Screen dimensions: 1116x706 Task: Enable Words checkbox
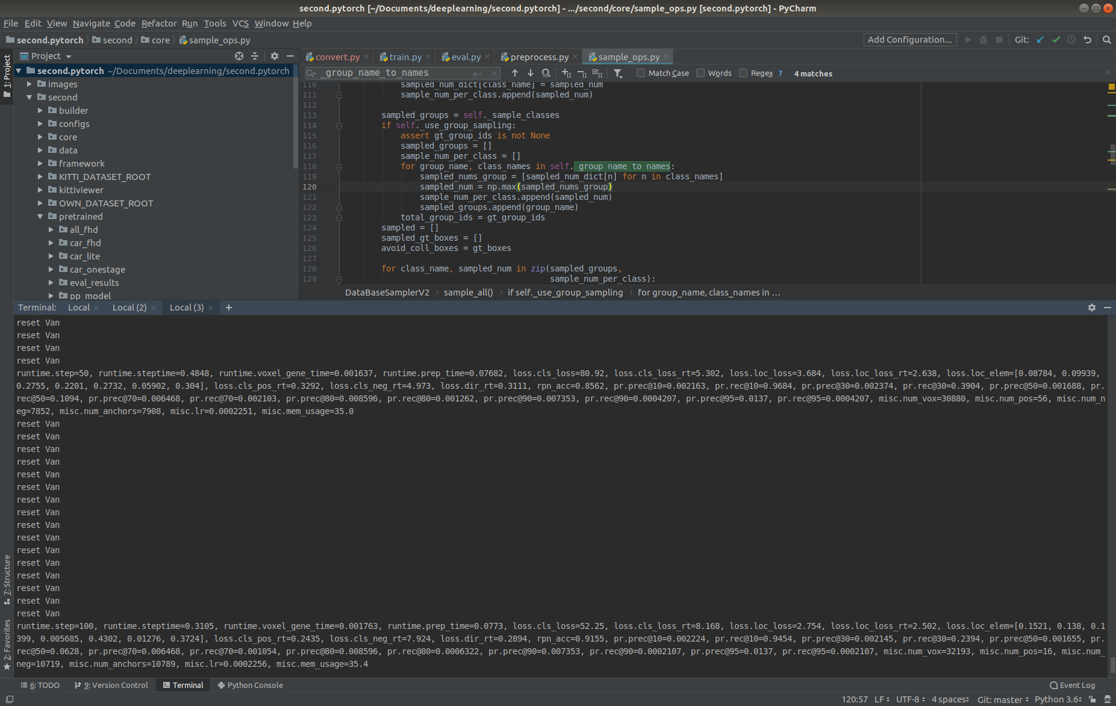point(700,73)
